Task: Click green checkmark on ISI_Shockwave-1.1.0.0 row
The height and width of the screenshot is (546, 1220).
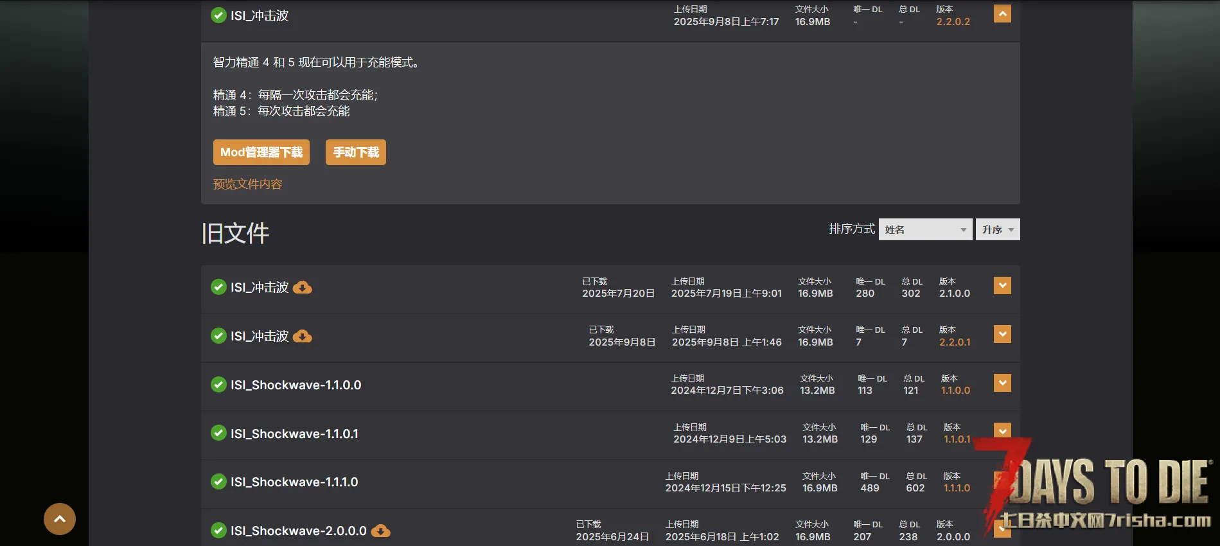Action: (x=218, y=385)
